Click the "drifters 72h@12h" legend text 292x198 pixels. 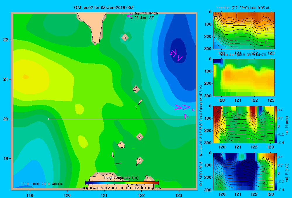coord(144,14)
